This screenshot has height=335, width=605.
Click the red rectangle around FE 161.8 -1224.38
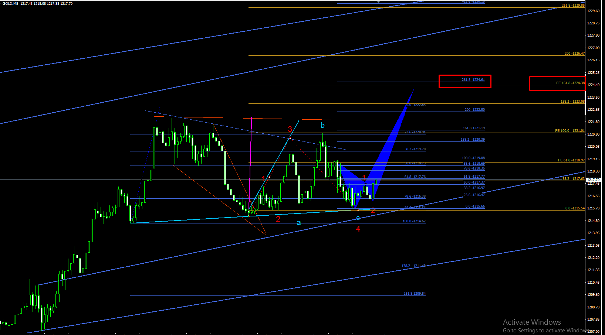point(557,83)
